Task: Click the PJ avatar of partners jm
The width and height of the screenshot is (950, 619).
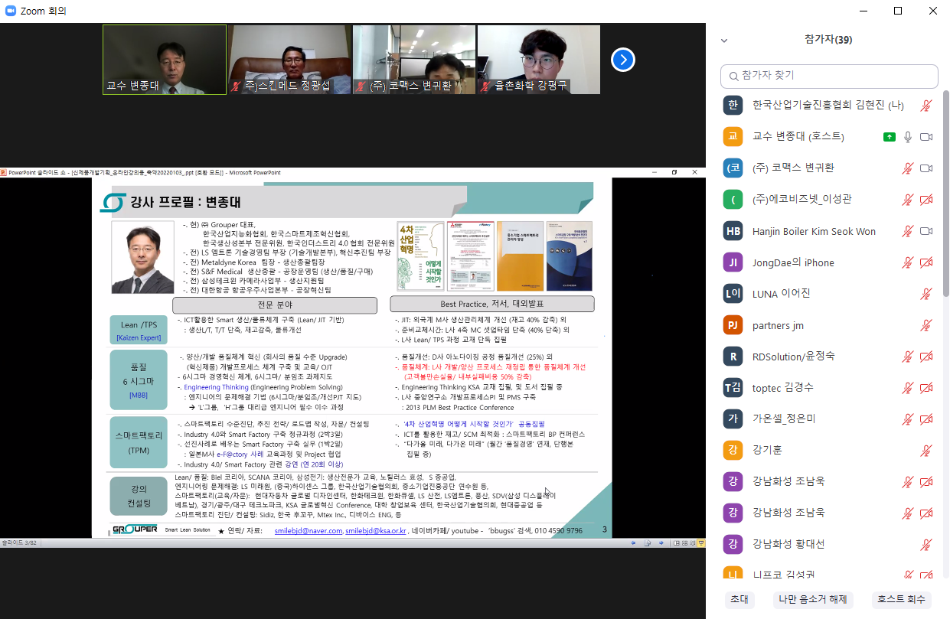Action: pos(733,325)
